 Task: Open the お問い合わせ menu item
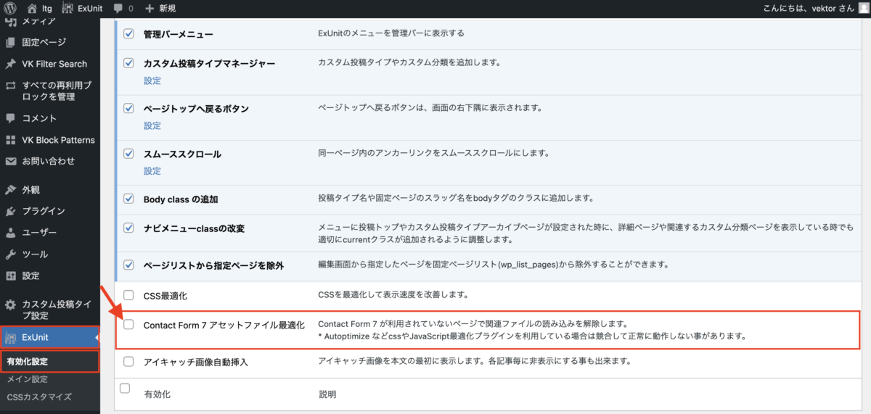pos(50,161)
